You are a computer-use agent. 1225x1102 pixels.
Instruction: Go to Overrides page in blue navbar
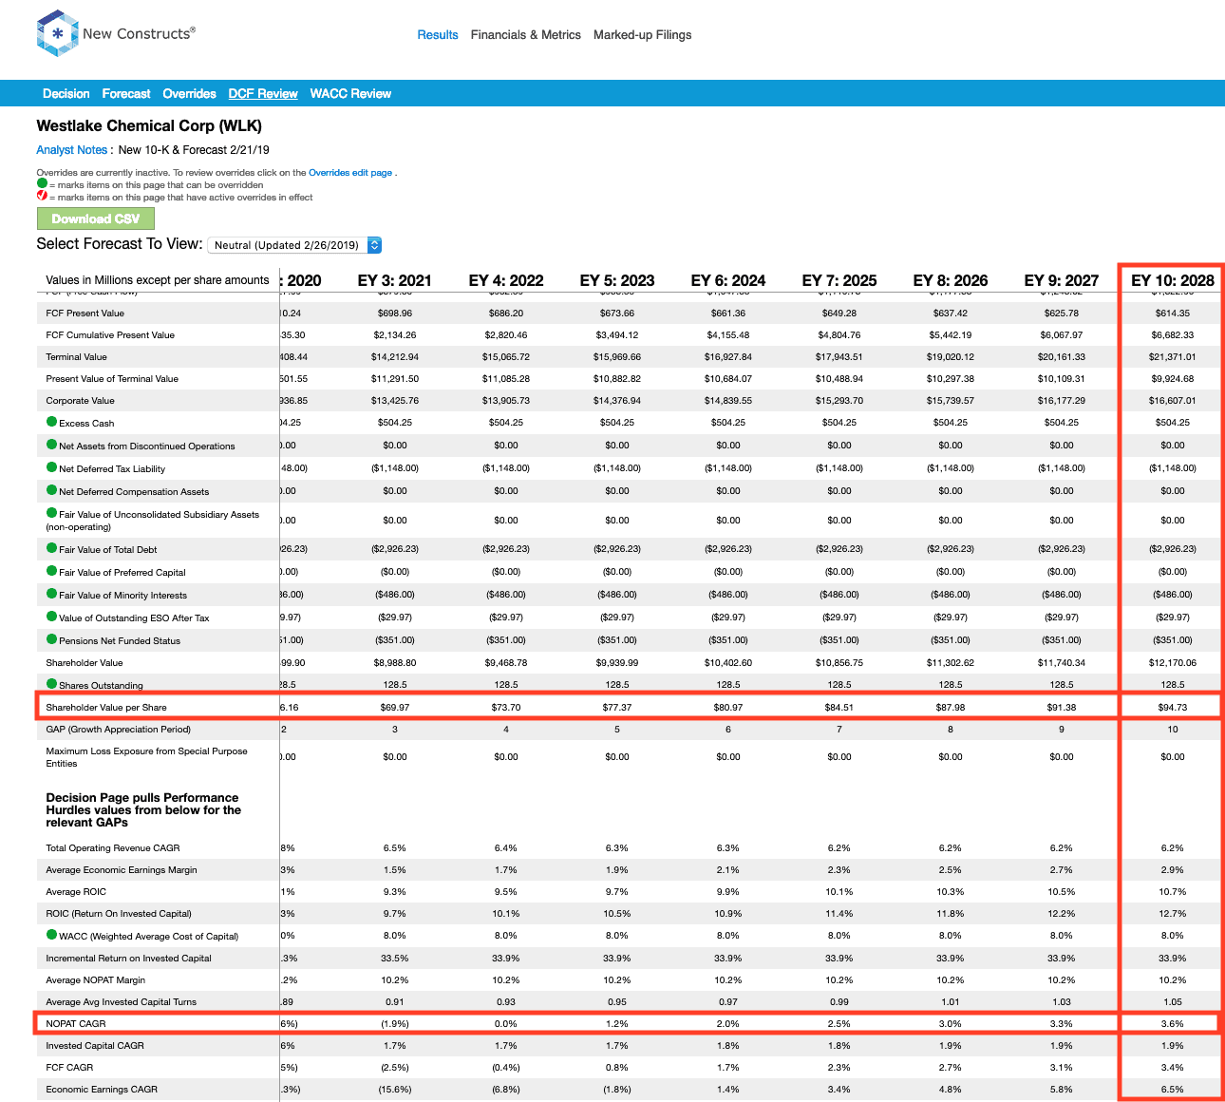point(190,94)
